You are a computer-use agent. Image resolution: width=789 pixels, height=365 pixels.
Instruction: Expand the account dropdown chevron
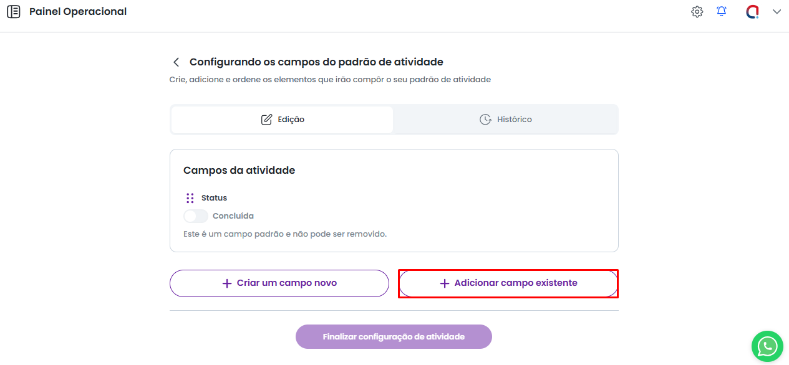coord(777,12)
